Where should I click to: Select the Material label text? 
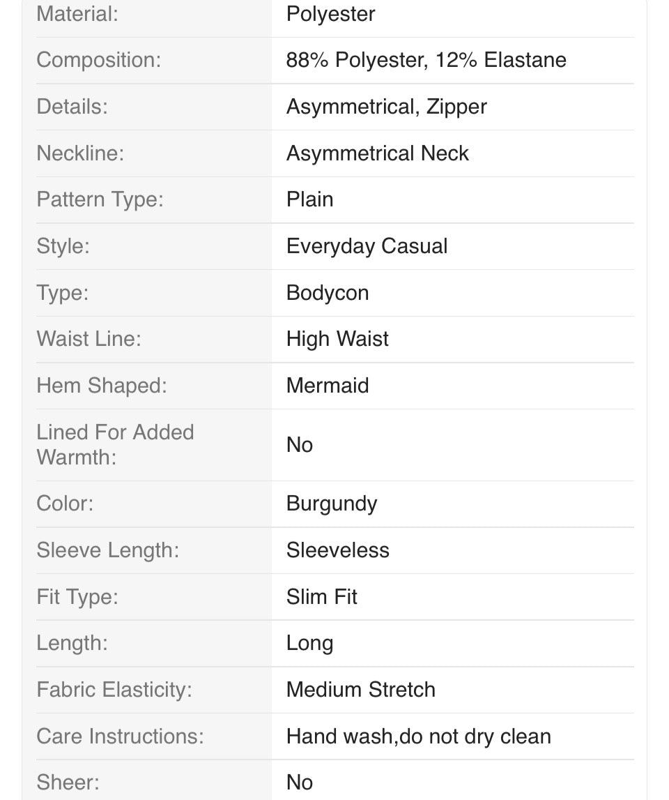click(77, 14)
